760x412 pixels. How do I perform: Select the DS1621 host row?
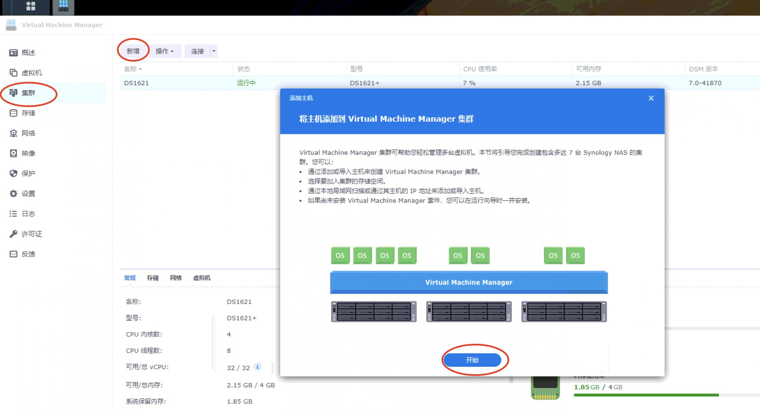[440, 83]
